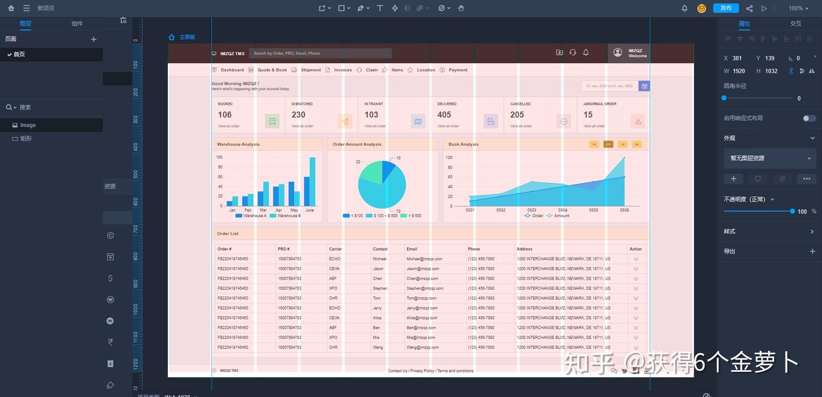Open the hamburger main menu
Viewport: 822px width, 397px height.
coord(26,8)
